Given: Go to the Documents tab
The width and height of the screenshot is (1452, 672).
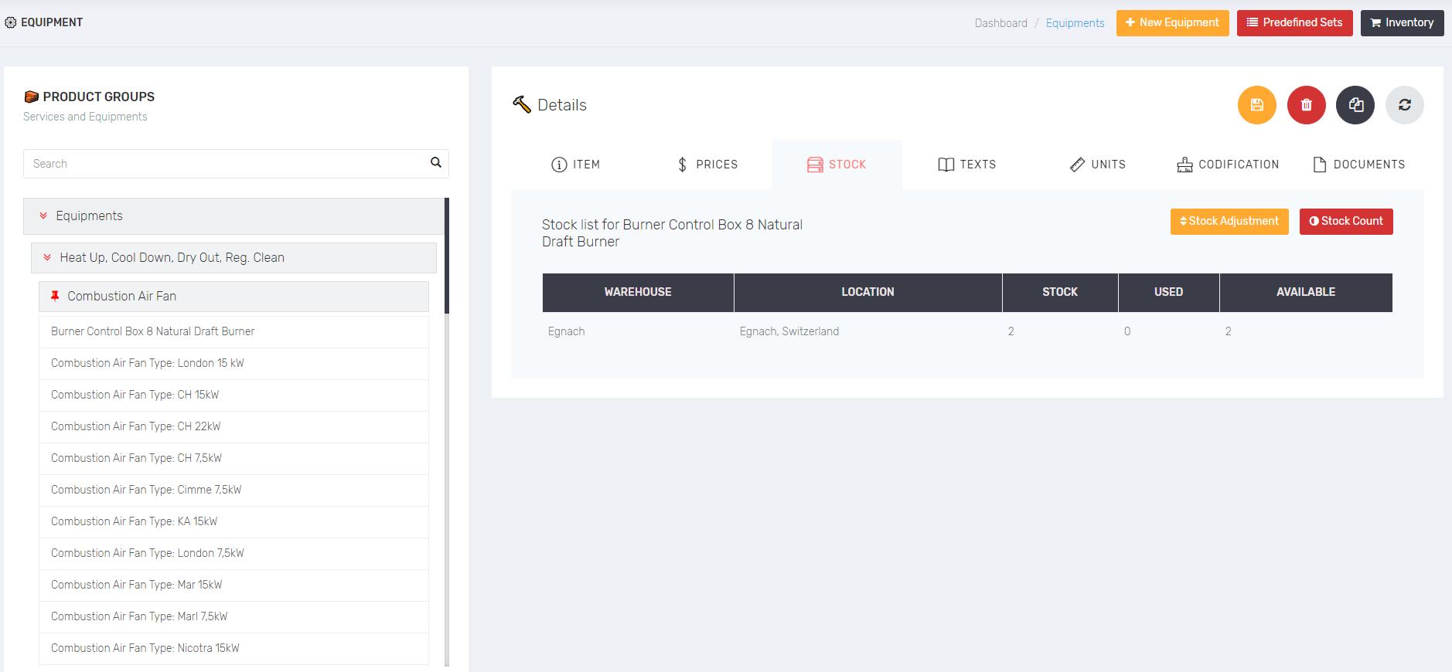Looking at the screenshot, I should (x=1358, y=165).
